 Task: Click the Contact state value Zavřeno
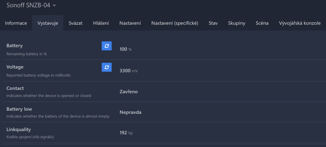pyautogui.click(x=128, y=92)
